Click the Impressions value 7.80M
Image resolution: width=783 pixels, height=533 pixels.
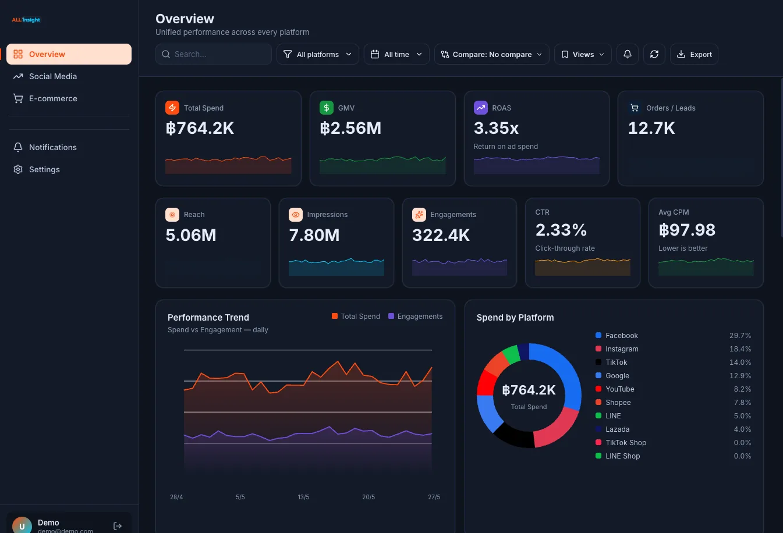(x=314, y=235)
